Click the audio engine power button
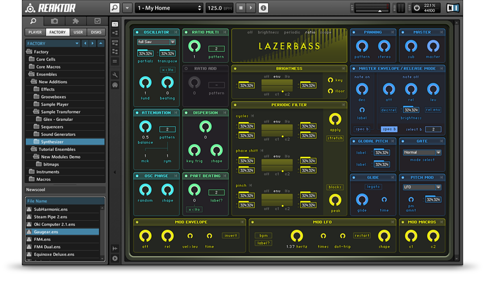This screenshot has height=288, width=485. click(416, 8)
